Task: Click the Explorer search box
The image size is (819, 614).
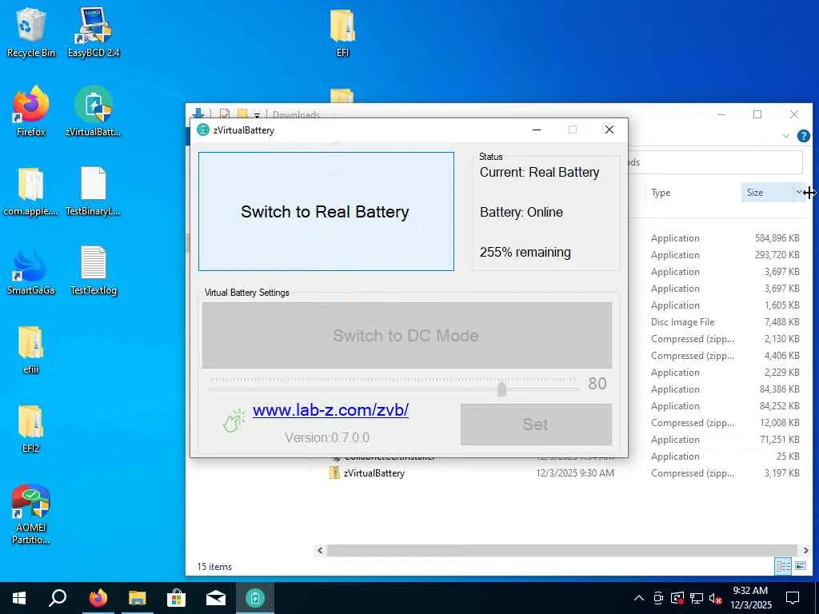Action: [714, 162]
